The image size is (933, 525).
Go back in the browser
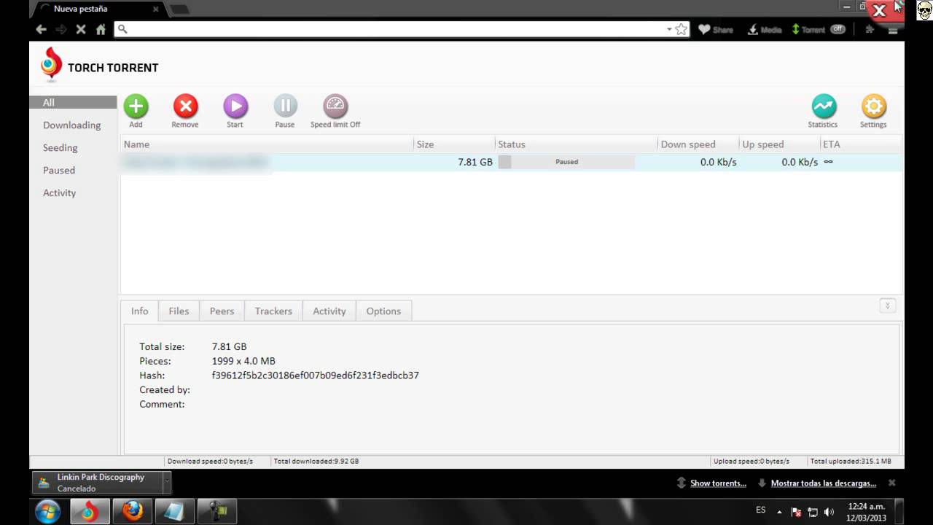pos(41,29)
